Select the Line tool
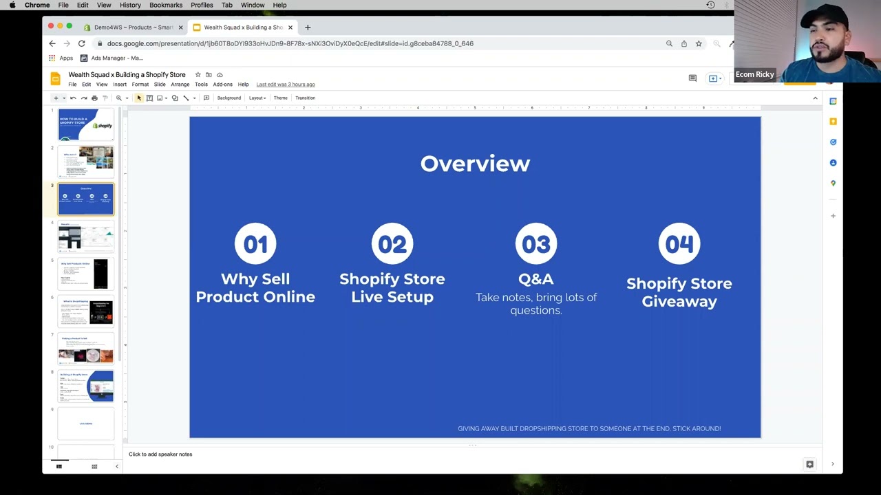The image size is (881, 495). pos(186,98)
